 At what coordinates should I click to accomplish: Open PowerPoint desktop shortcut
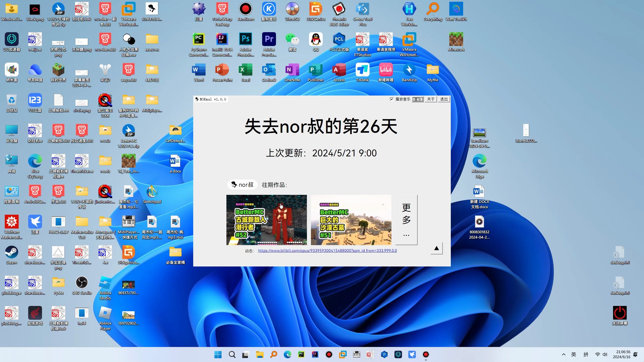222,73
